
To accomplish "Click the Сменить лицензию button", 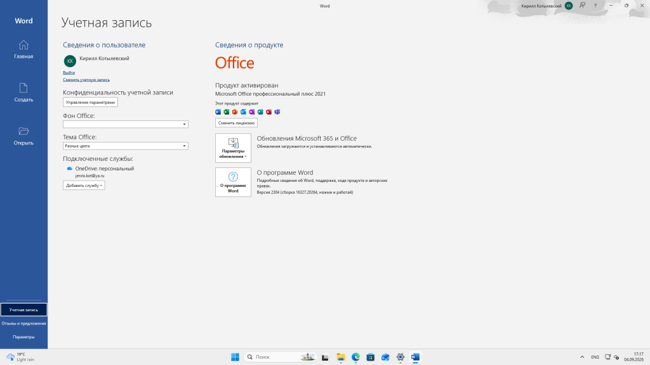I will 236,123.
